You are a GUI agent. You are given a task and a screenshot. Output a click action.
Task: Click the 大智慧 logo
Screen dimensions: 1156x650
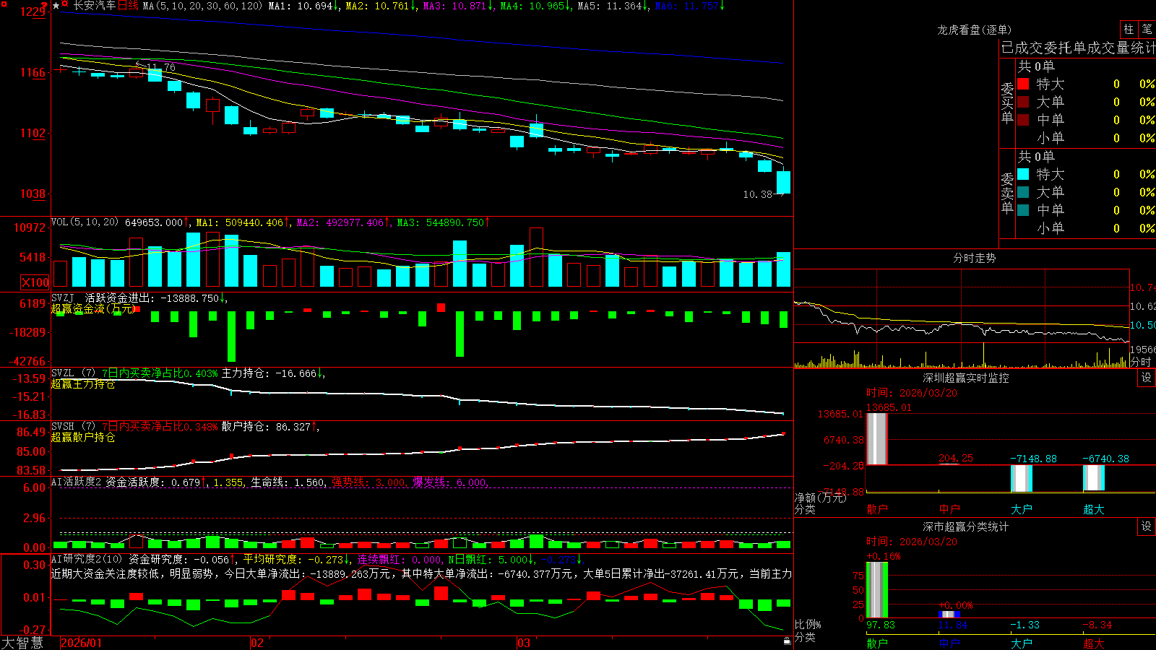click(x=22, y=643)
